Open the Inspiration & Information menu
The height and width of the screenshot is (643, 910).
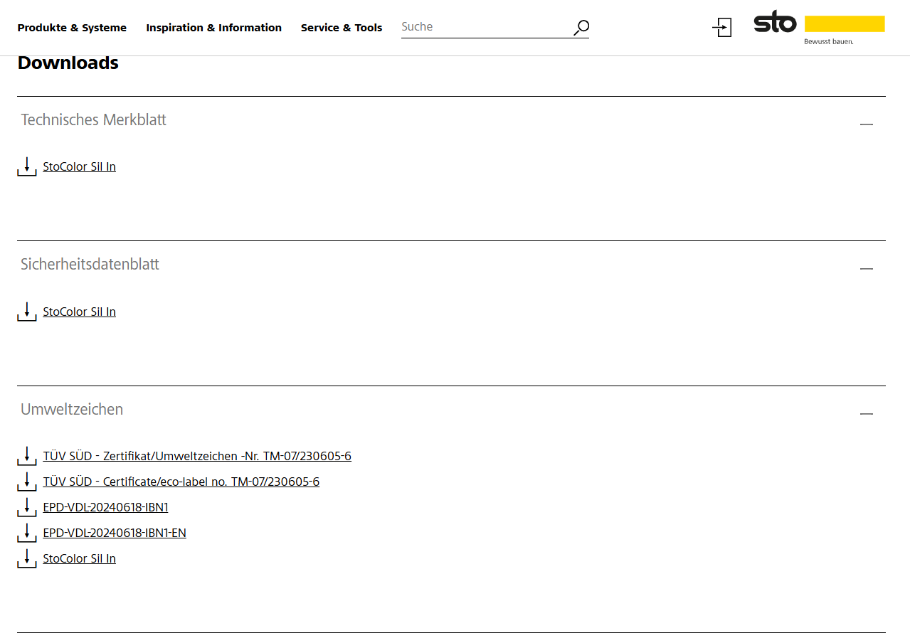pos(213,28)
